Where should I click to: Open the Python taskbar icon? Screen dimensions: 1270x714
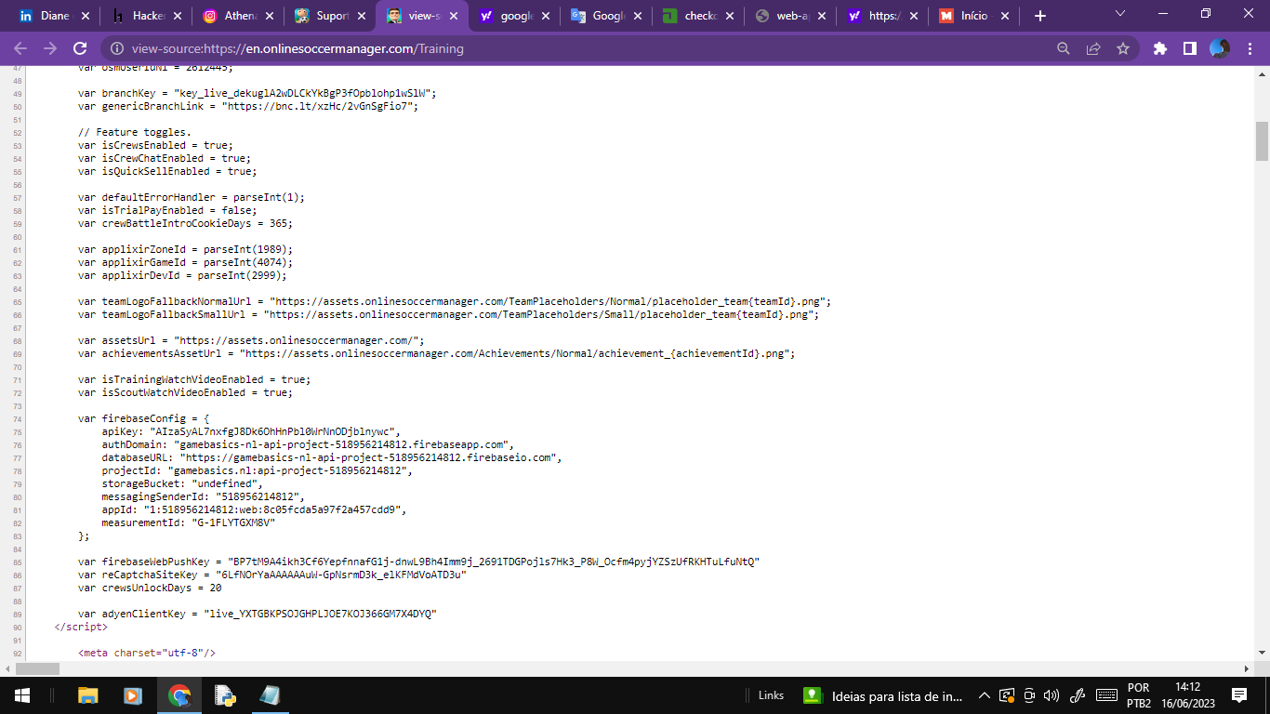(x=224, y=695)
